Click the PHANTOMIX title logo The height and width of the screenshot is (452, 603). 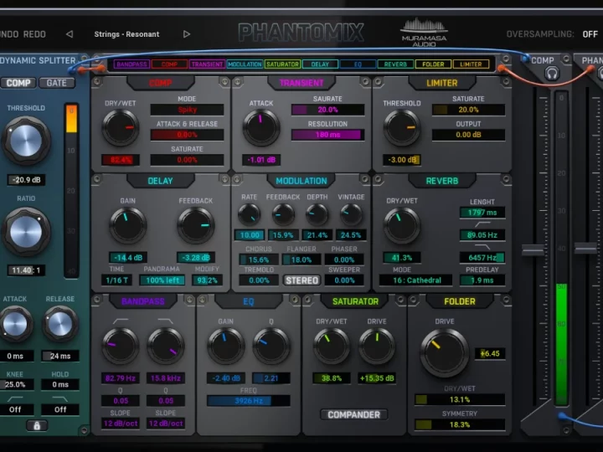[x=301, y=33]
